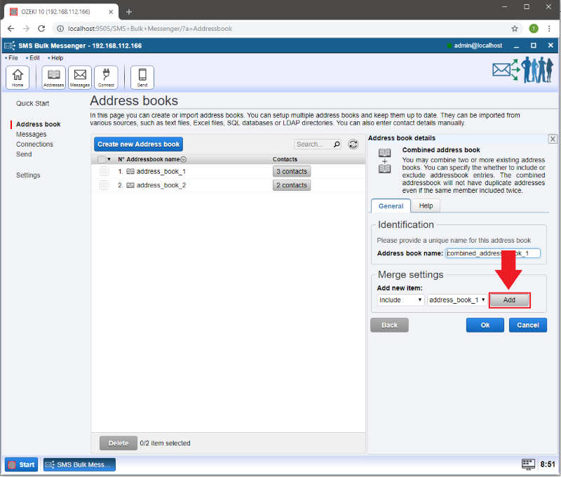Viewport: 561px width, 477px height.
Task: Click the Address book name input field
Action: tap(493, 253)
